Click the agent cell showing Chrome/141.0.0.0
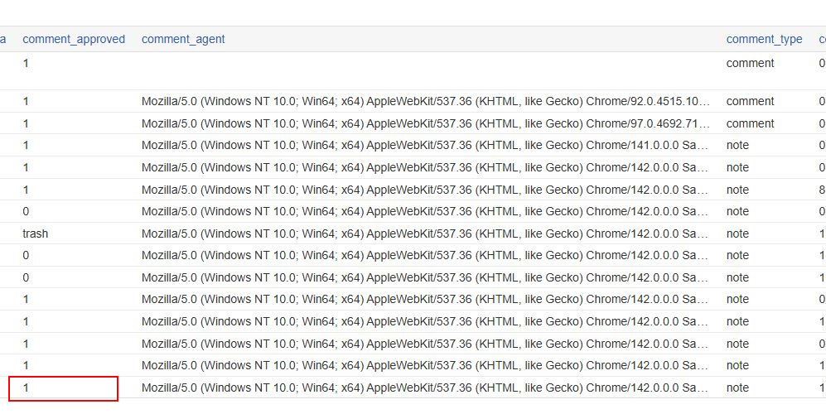 [426, 145]
